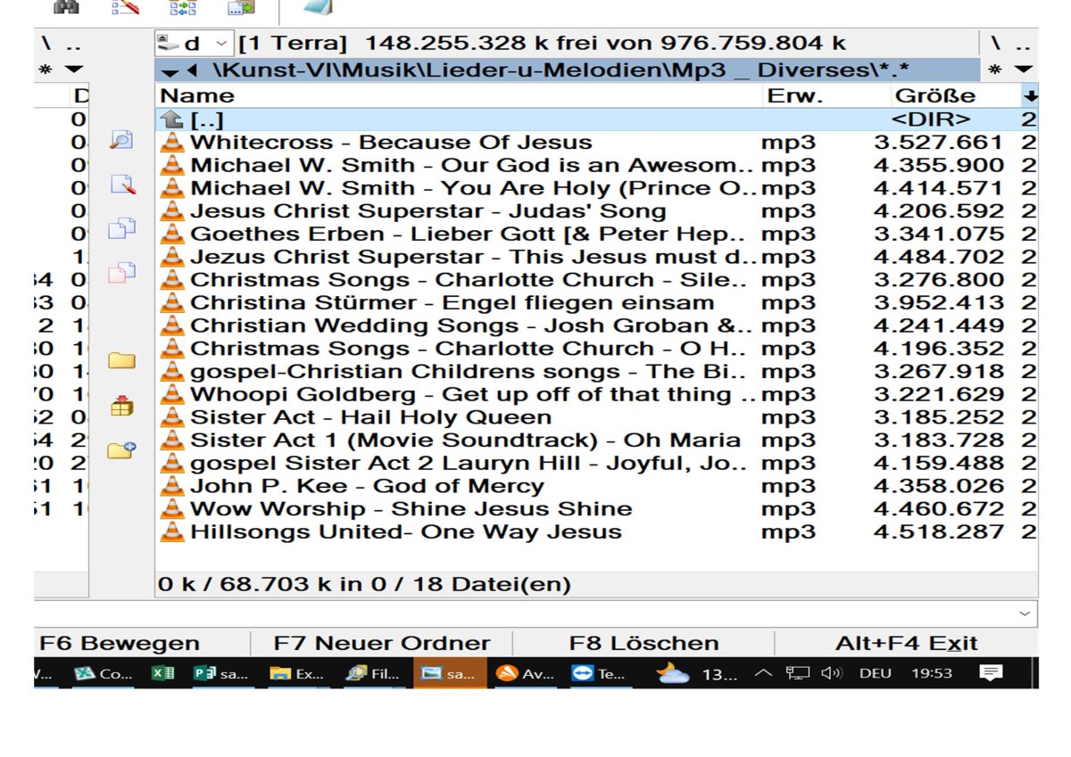This screenshot has width=1071, height=757.
Task: Click the edit page with red pen icon
Action: point(121,185)
